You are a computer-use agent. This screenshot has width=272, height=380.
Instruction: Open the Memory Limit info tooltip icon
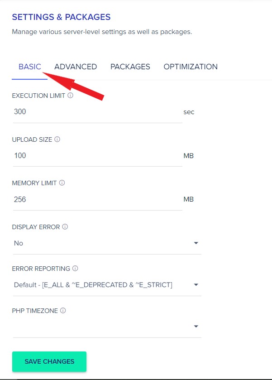pos(62,183)
